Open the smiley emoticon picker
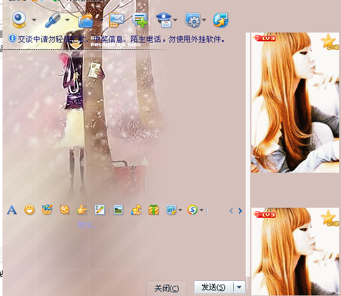This screenshot has height=296, width=341. pyautogui.click(x=29, y=210)
